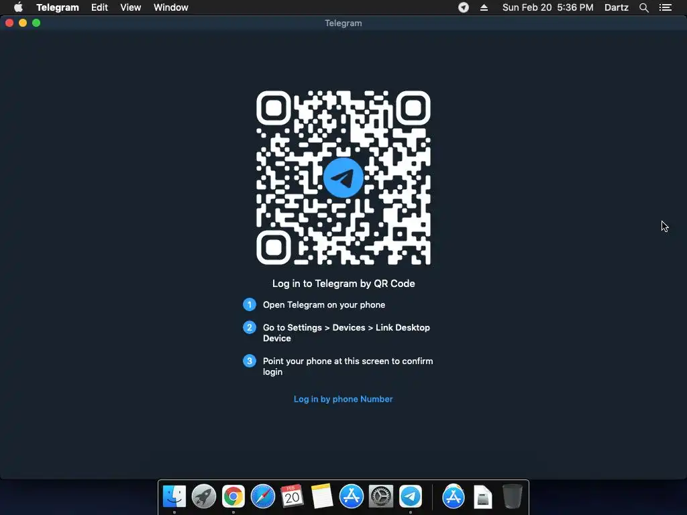This screenshot has height=515, width=687.
Task: Click the Log in to Telegram by QR Code heading
Action: tap(343, 284)
